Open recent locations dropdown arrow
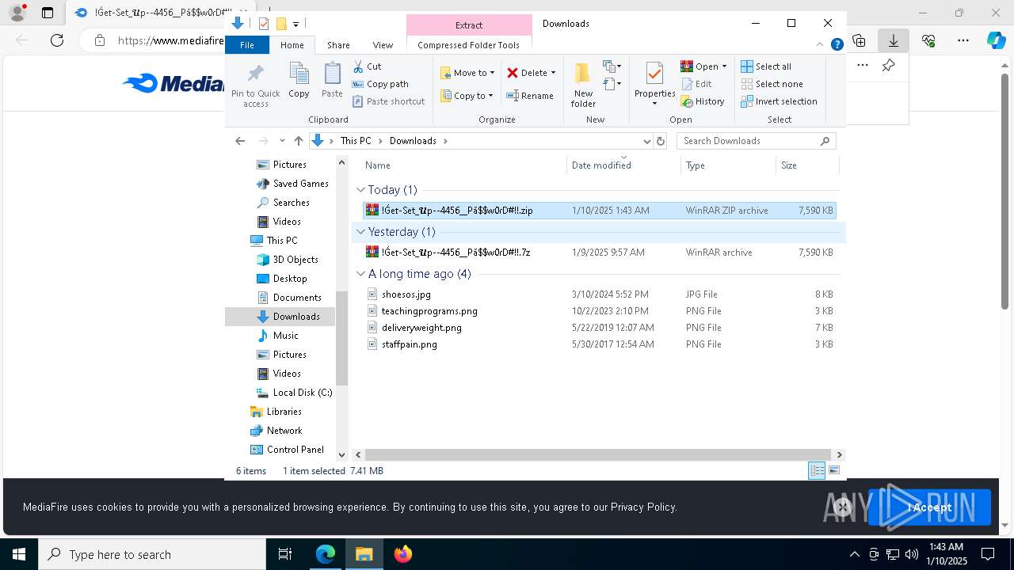 [x=282, y=141]
